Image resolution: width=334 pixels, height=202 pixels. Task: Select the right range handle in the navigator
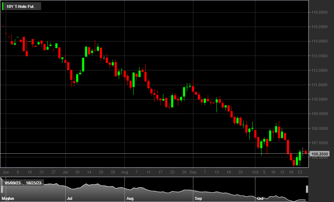(307, 189)
